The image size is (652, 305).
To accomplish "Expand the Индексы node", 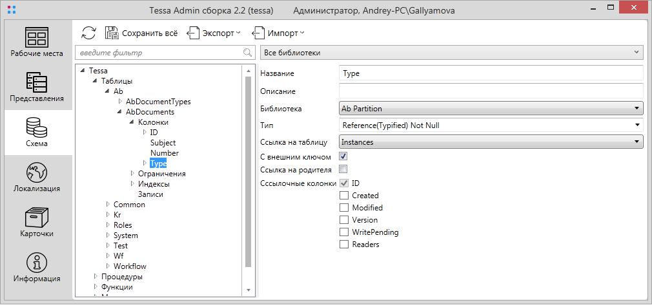I will [132, 183].
